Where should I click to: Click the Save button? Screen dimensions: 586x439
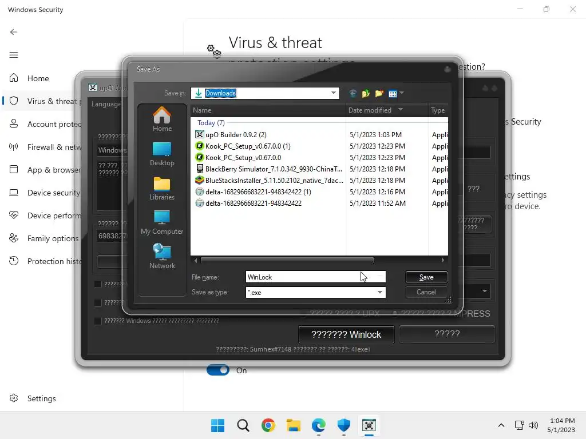click(x=426, y=277)
